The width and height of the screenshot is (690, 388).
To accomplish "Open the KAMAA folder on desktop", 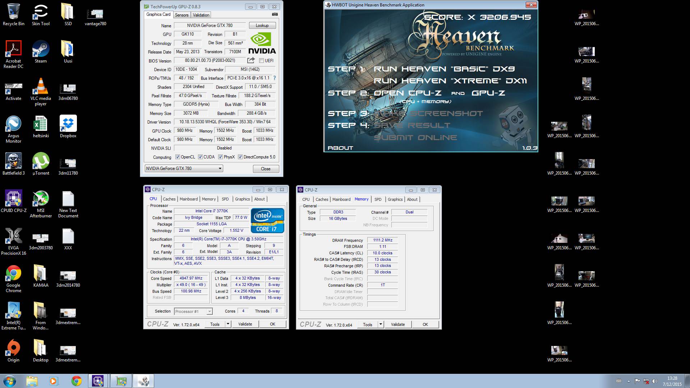I will 41,276.
